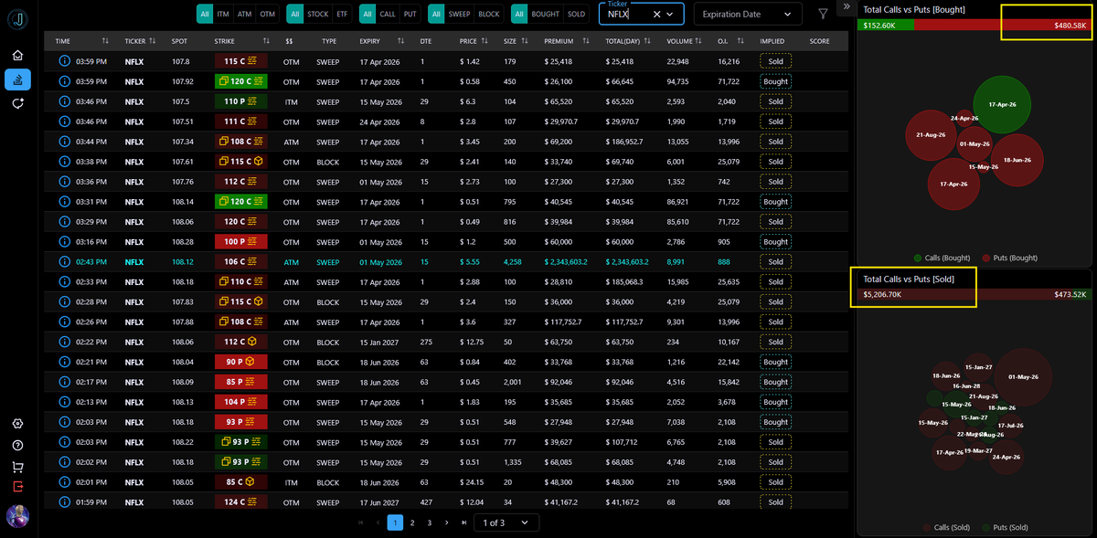
Task: Select All in the moneyness filter group
Action: coord(205,15)
